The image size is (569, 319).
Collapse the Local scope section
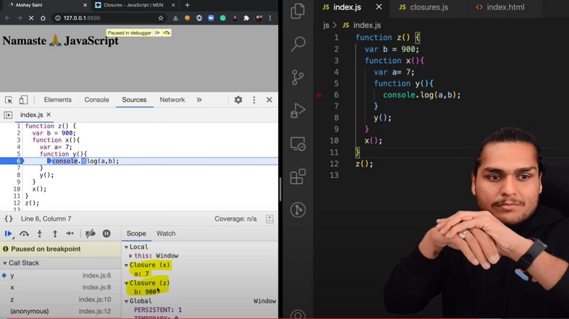coord(127,247)
